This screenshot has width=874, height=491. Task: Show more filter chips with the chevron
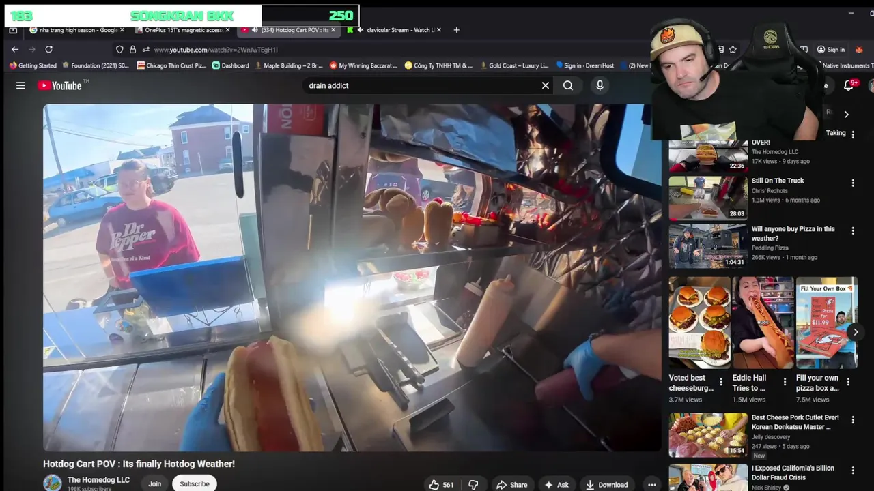pyautogui.click(x=846, y=114)
